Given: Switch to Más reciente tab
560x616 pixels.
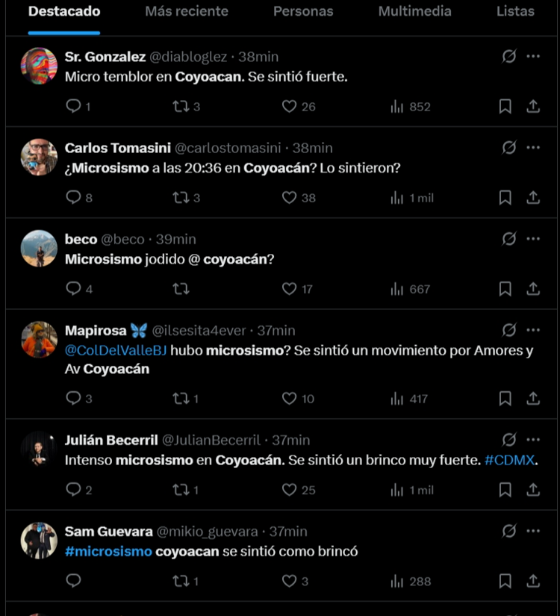Looking at the screenshot, I should tap(187, 11).
